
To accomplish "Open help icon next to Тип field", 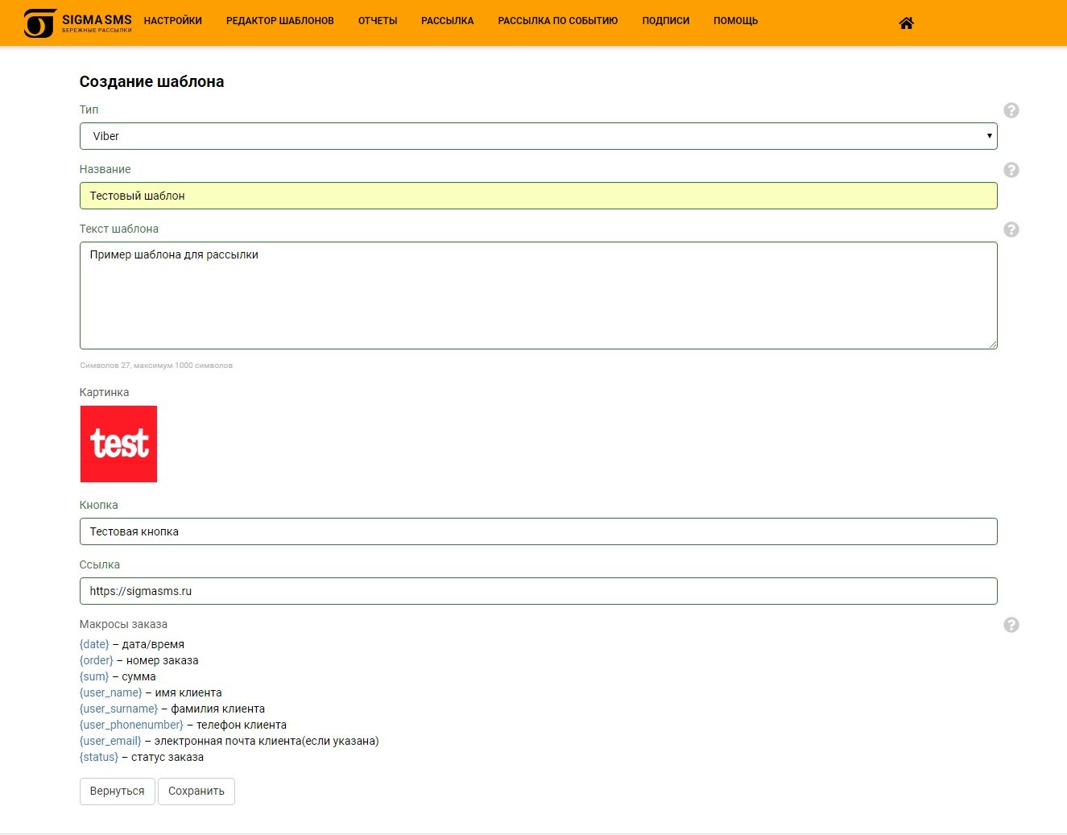I will [1011, 110].
